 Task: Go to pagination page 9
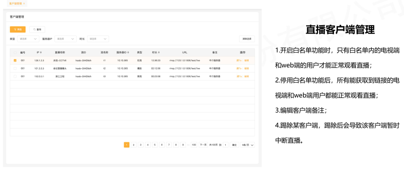(183, 145)
